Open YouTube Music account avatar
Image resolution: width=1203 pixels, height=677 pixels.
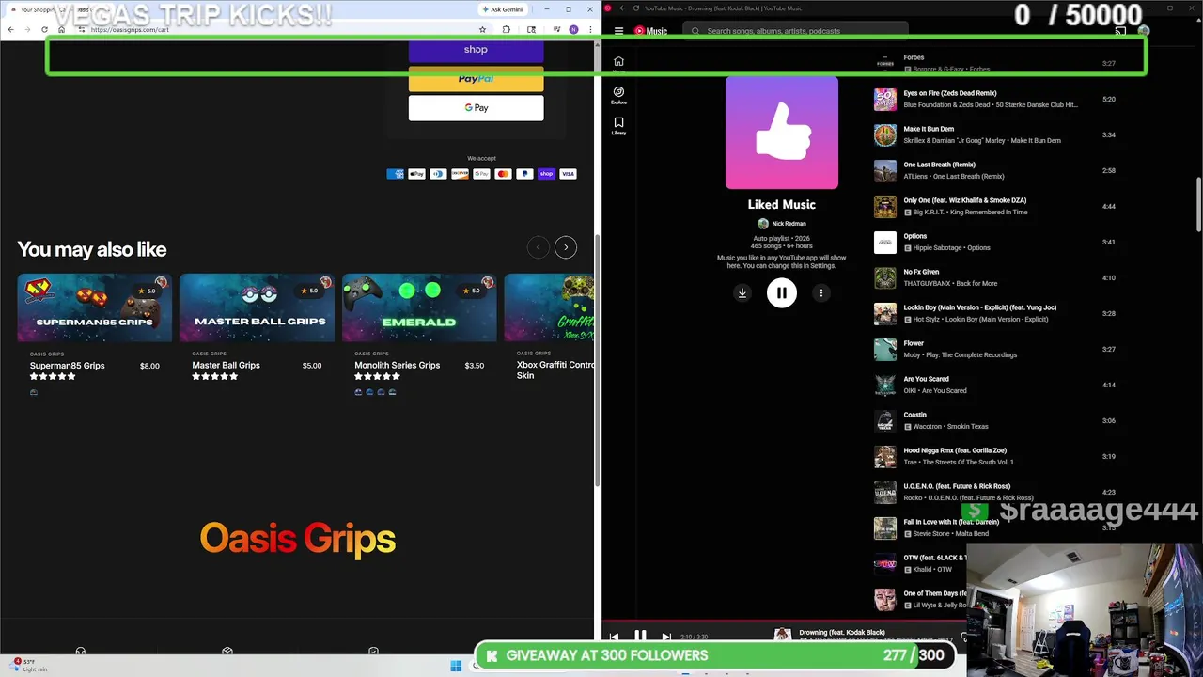click(x=1143, y=31)
